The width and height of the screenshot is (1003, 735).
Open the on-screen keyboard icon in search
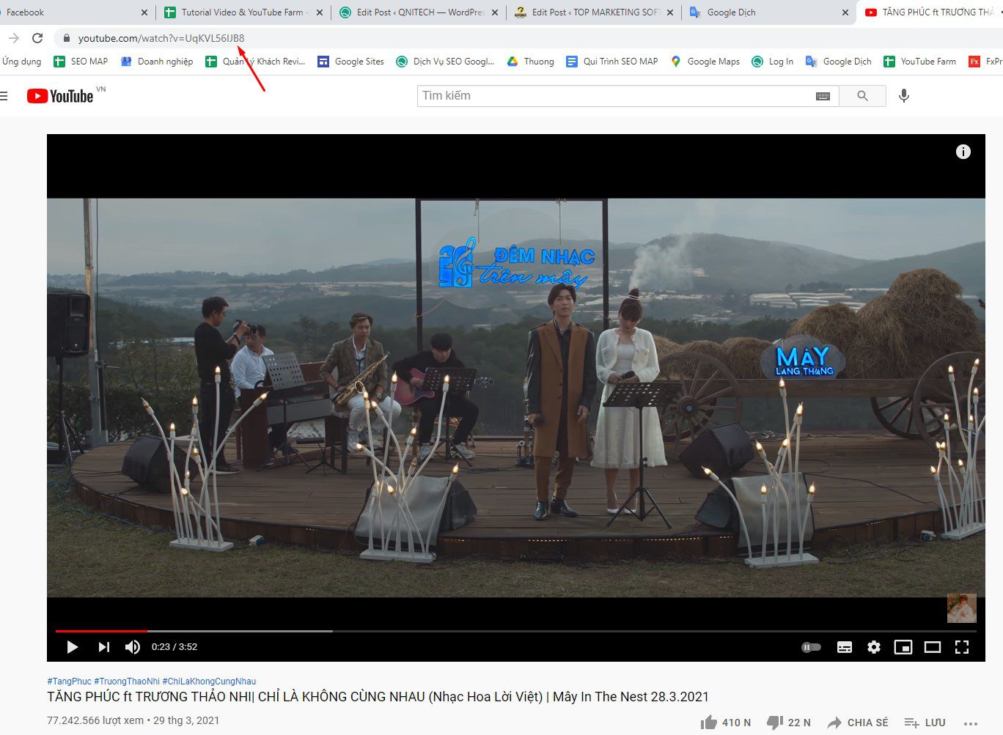click(823, 96)
